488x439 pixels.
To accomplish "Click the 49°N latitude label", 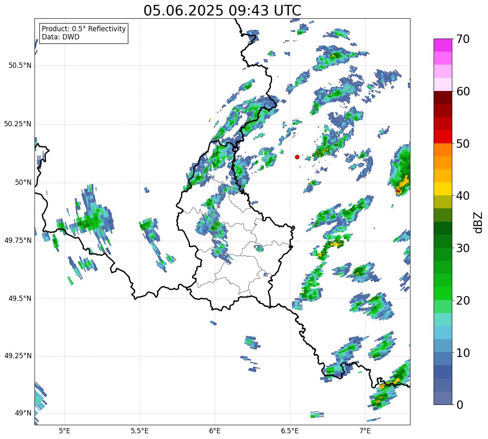I will coord(23,413).
